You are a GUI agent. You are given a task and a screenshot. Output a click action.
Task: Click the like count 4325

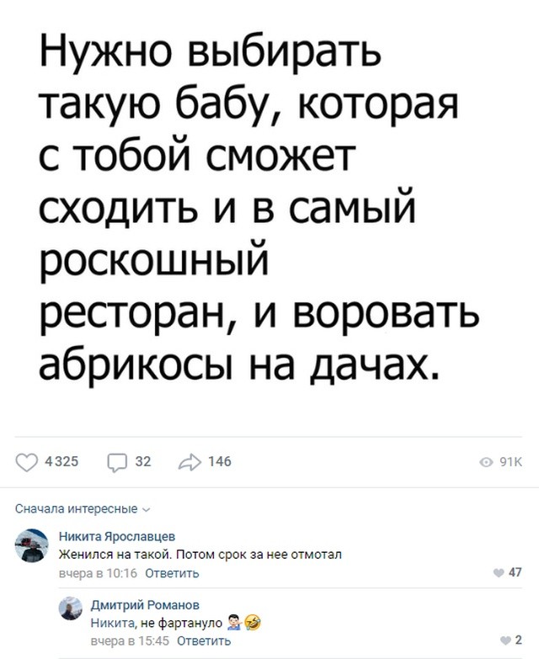pos(61,461)
